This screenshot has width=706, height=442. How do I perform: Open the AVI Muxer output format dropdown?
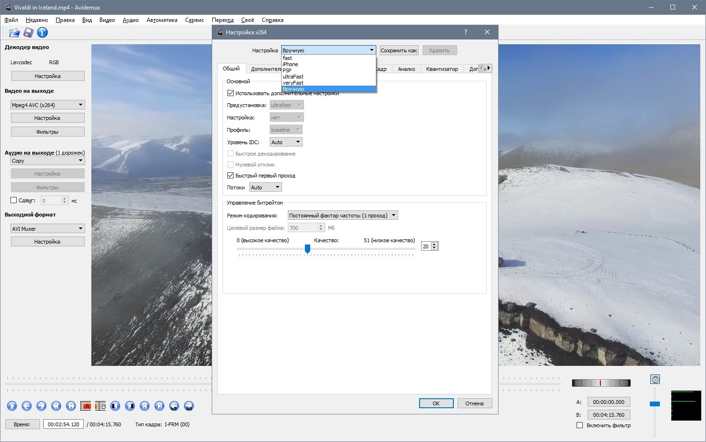48,229
